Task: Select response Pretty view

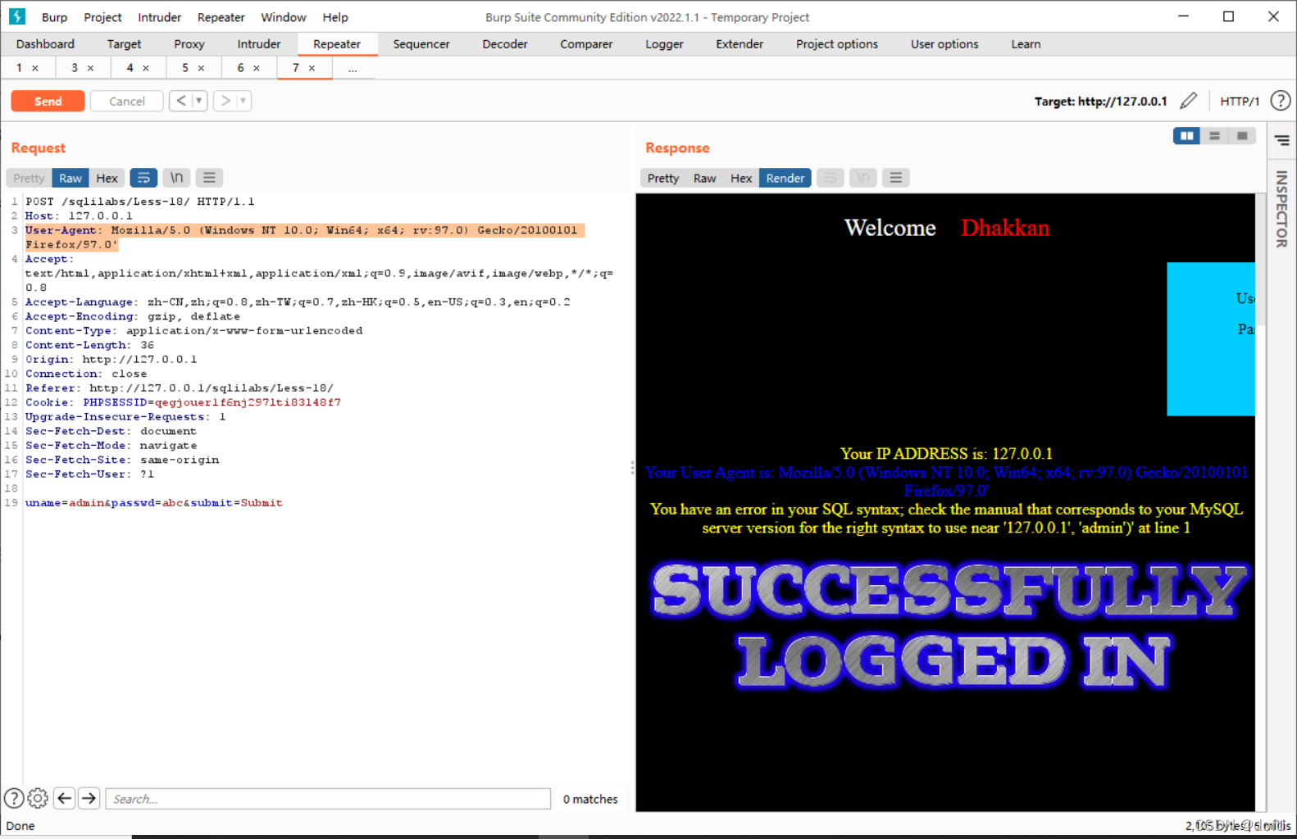Action: [x=663, y=178]
